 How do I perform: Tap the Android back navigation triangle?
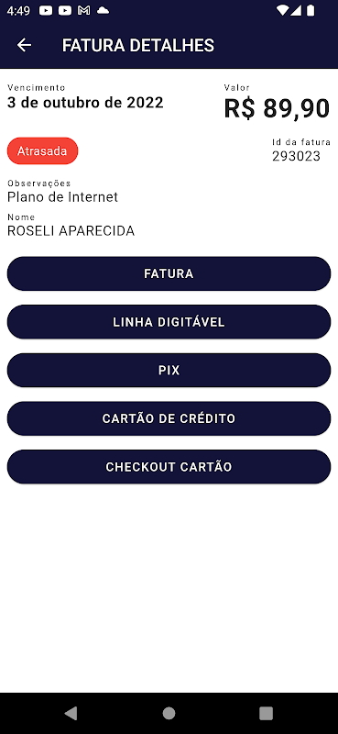pyautogui.click(x=71, y=713)
